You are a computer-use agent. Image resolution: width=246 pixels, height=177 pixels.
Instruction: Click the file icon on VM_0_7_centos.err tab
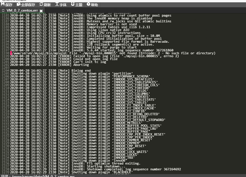[x=3, y=10]
